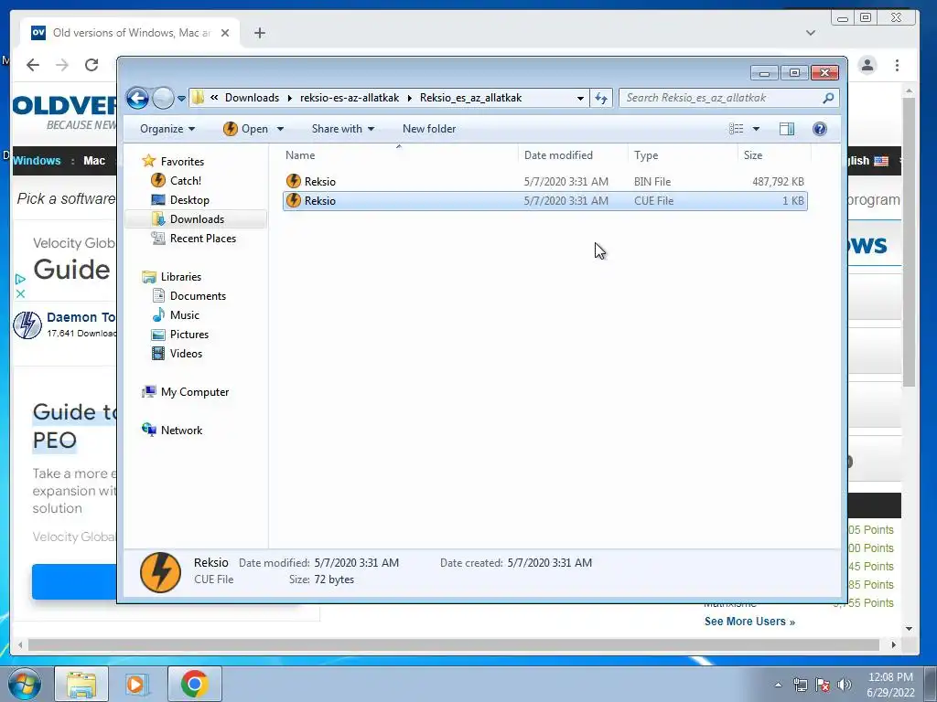The image size is (937, 702).
Task: Click the Open button with Daemon icon
Action: coord(245,129)
